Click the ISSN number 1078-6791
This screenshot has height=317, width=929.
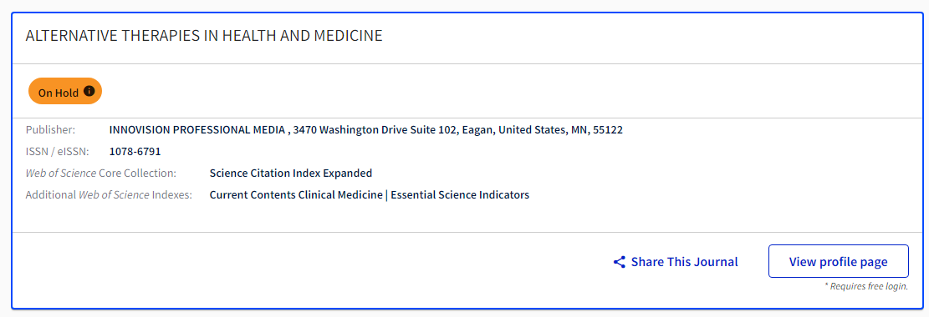135,151
